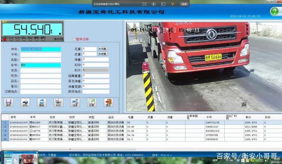This screenshot has height=164, width=282.
Task: Click speaker icon in remote control bar
Action: click(x=153, y=4)
